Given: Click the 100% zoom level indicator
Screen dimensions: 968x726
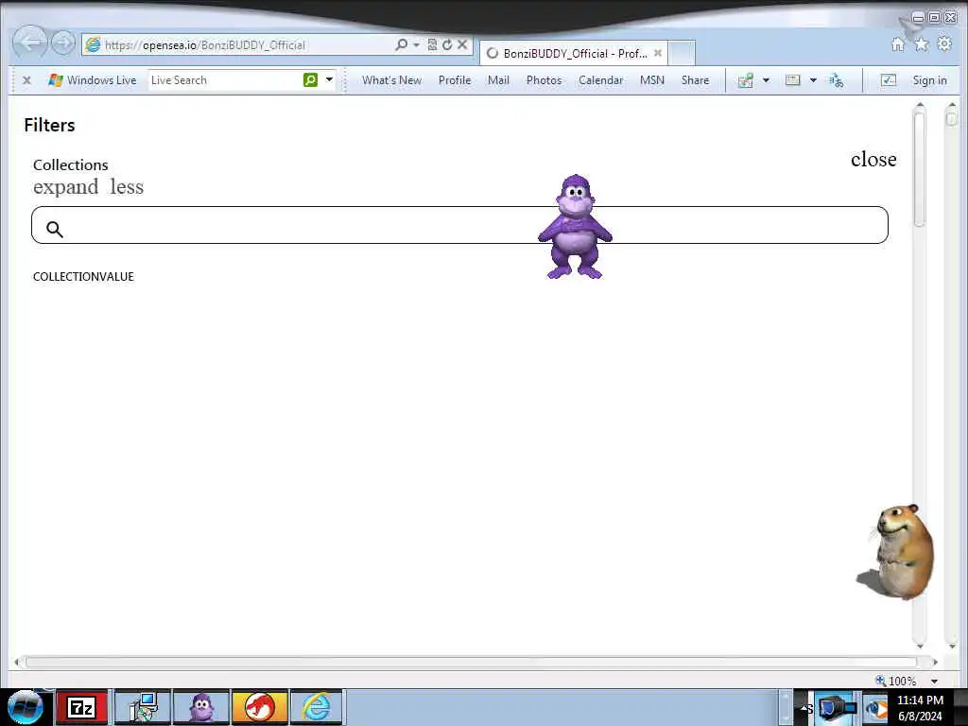Looking at the screenshot, I should [896, 681].
